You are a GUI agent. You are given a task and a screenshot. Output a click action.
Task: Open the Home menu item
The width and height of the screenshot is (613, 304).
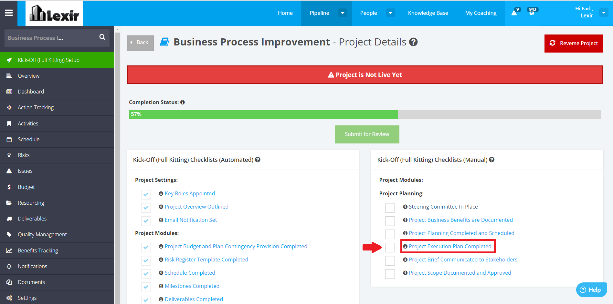pyautogui.click(x=285, y=13)
